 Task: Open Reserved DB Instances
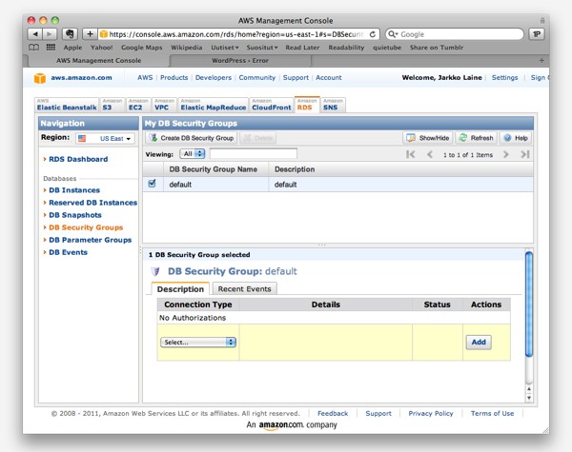pyautogui.click(x=93, y=203)
